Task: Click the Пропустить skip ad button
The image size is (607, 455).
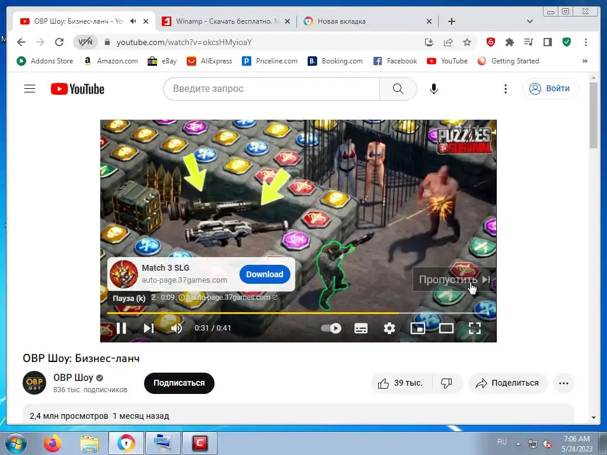Action: (455, 280)
